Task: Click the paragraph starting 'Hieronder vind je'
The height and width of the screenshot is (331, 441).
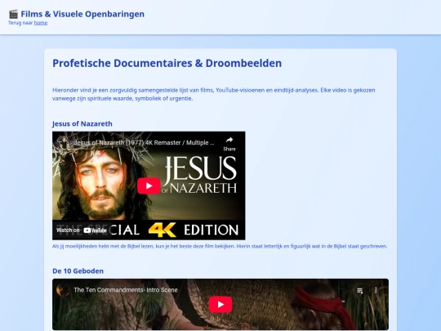Action: 214,94
